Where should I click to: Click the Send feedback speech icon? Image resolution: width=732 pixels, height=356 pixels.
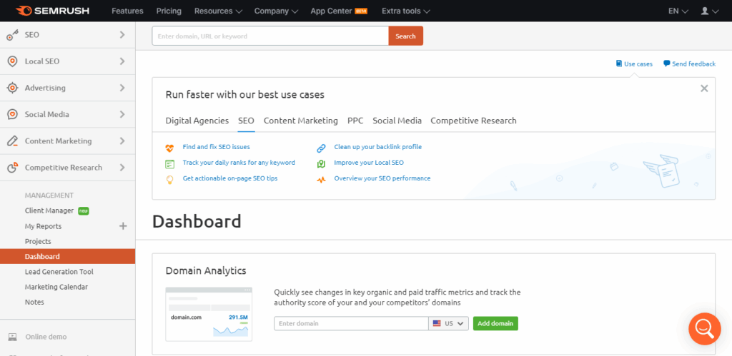666,63
